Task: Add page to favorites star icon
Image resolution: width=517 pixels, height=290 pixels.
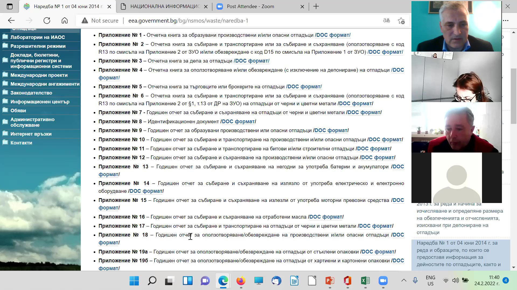Action: (x=401, y=21)
